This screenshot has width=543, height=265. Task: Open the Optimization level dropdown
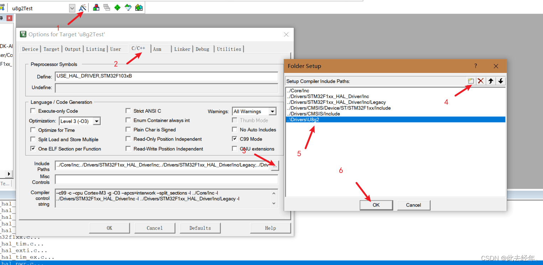(x=96, y=121)
